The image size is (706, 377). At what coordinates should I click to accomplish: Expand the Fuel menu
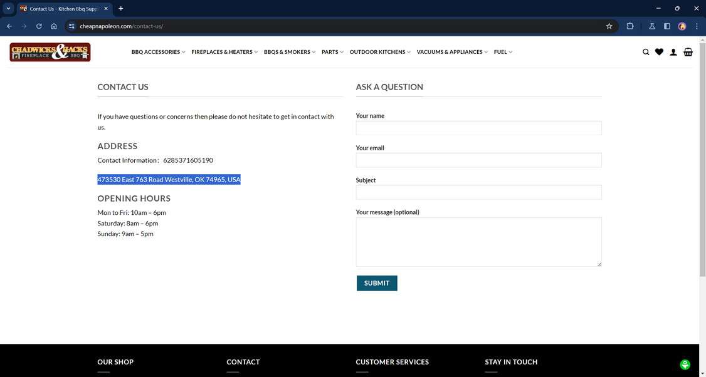click(x=503, y=52)
